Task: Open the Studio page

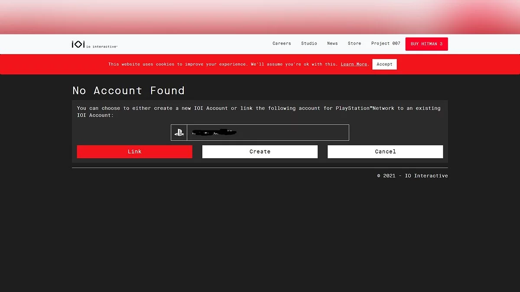Action: pos(309,43)
